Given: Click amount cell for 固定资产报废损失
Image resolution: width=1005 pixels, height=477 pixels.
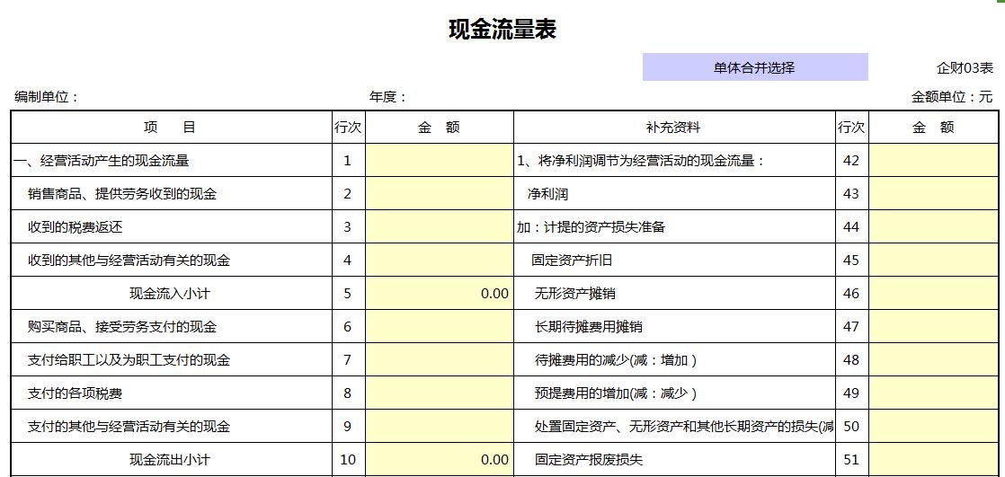Looking at the screenshot, I should pyautogui.click(x=933, y=460).
